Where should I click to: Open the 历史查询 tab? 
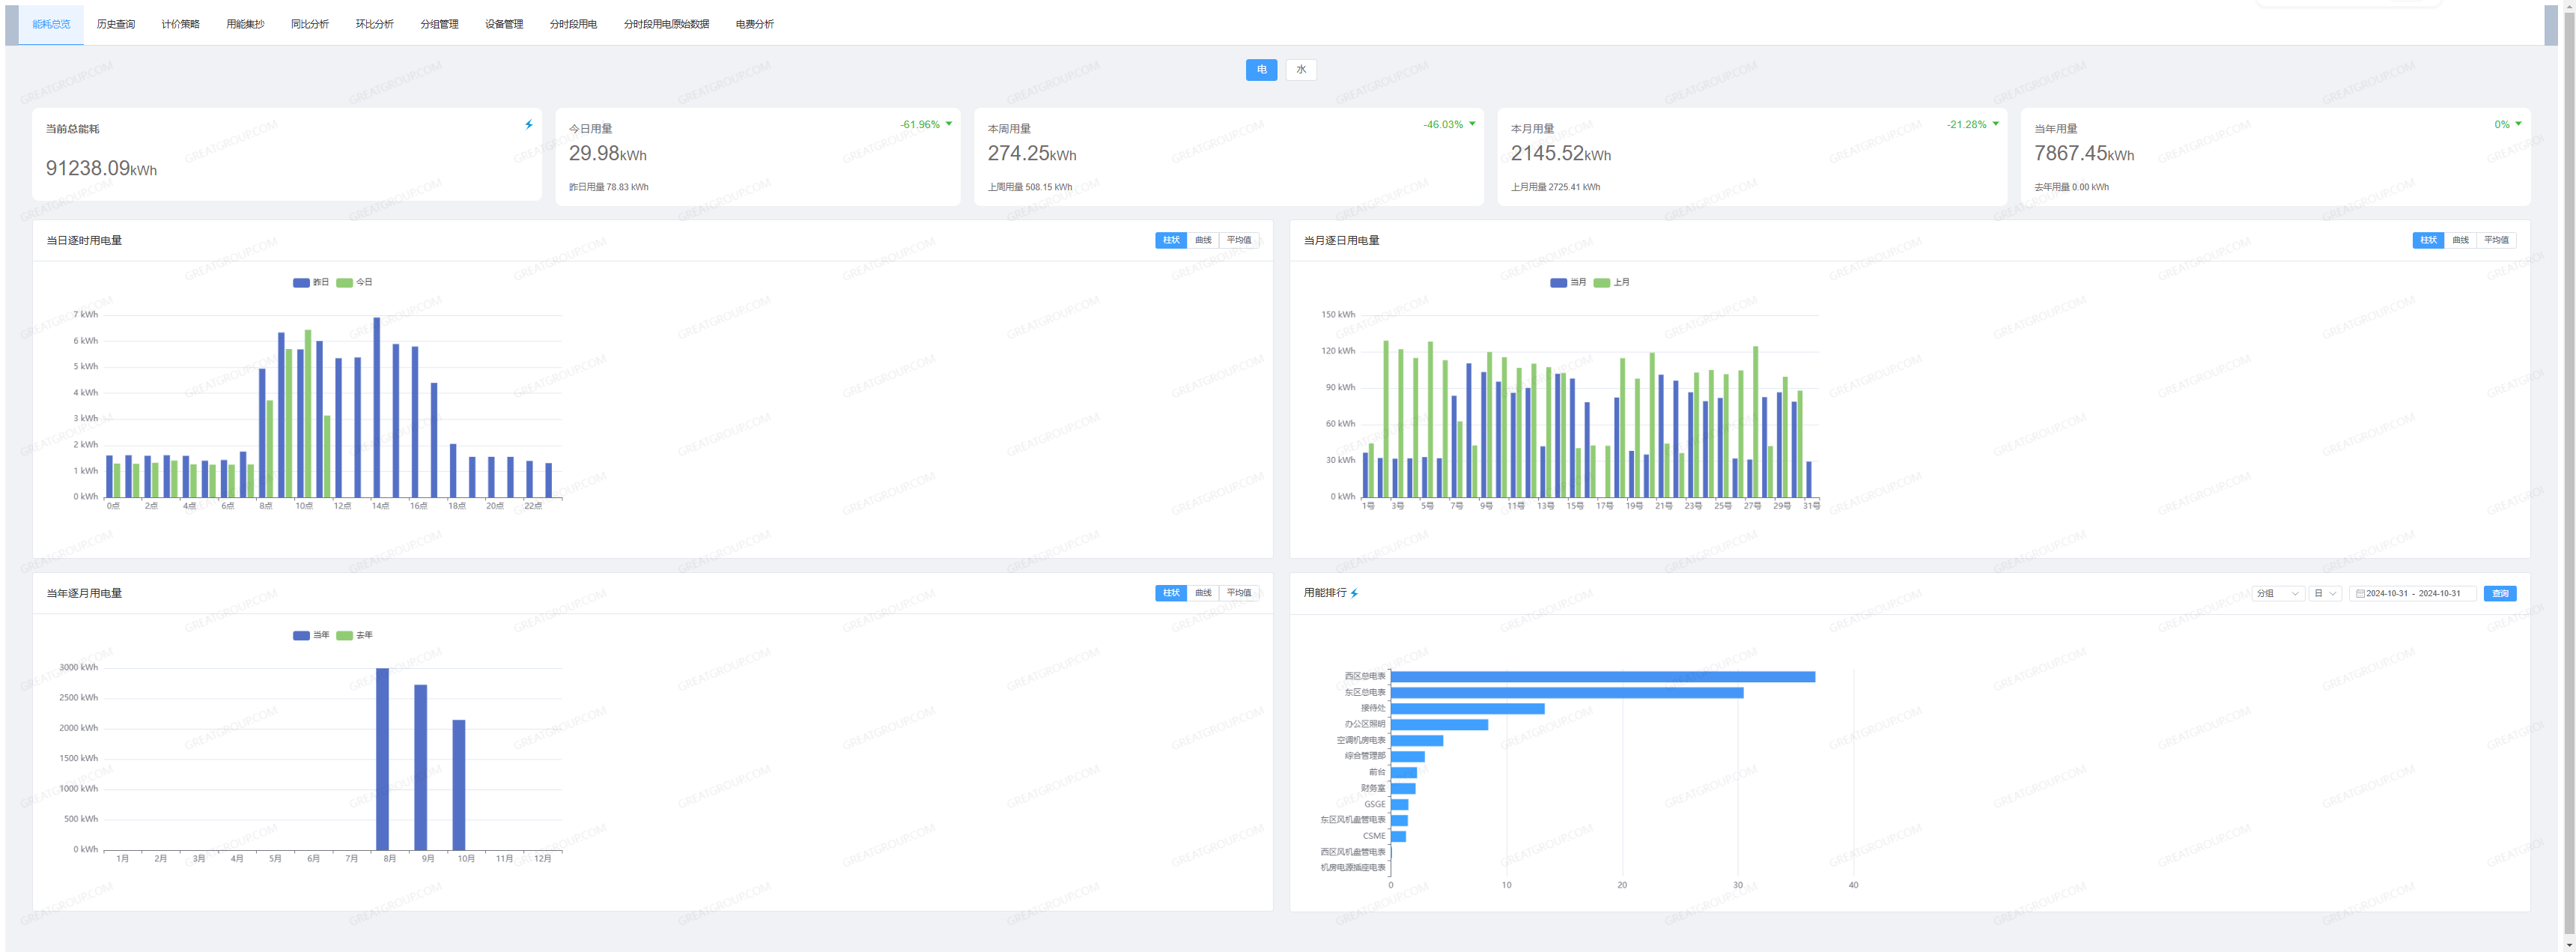[116, 24]
